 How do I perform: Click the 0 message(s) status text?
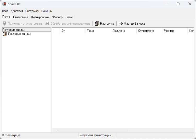click(x=11, y=135)
